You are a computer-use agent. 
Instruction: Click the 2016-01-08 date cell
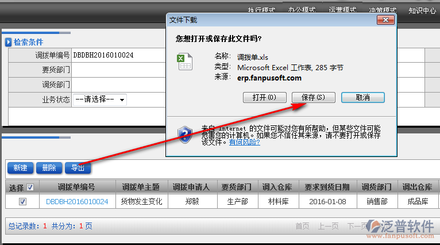(x=328, y=201)
